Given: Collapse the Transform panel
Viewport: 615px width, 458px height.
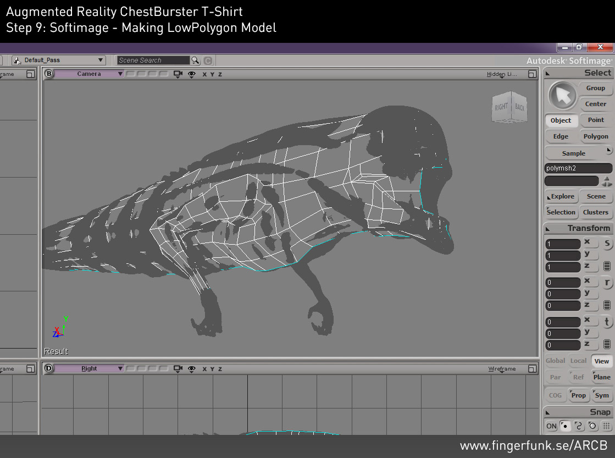Looking at the screenshot, I should [548, 229].
